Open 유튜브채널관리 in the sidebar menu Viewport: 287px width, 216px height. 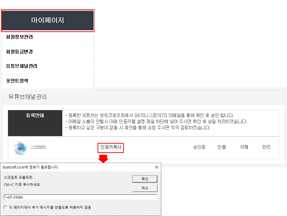coord(22,66)
